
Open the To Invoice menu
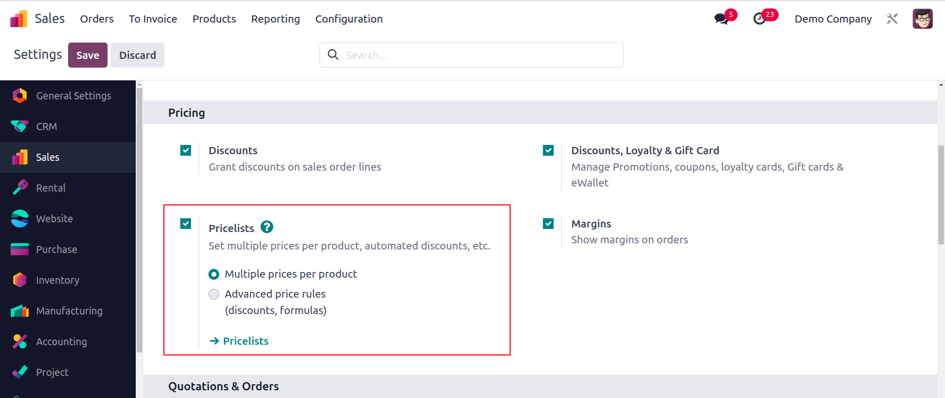coord(153,19)
